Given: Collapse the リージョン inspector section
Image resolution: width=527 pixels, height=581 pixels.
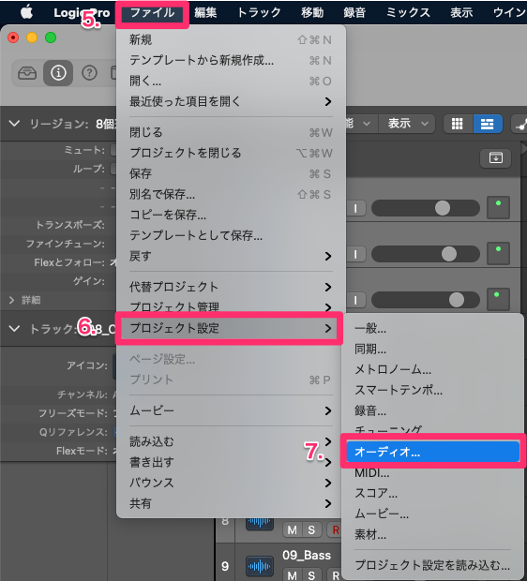Looking at the screenshot, I should tap(14, 124).
